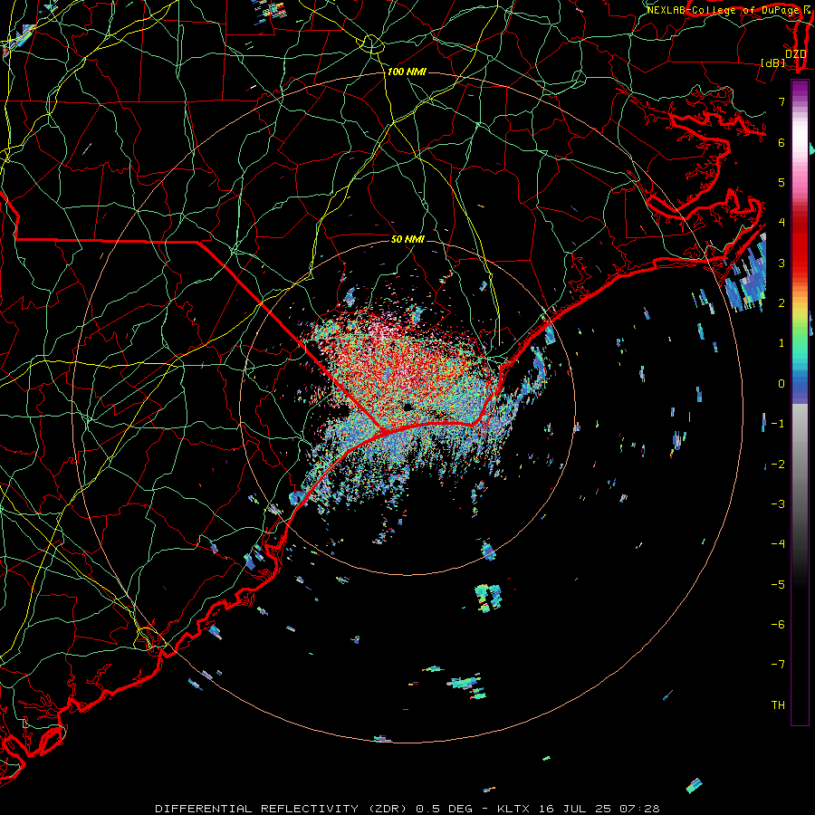The width and height of the screenshot is (815, 815).
Task: Click the '0' value on the color scale
Action: click(x=781, y=384)
